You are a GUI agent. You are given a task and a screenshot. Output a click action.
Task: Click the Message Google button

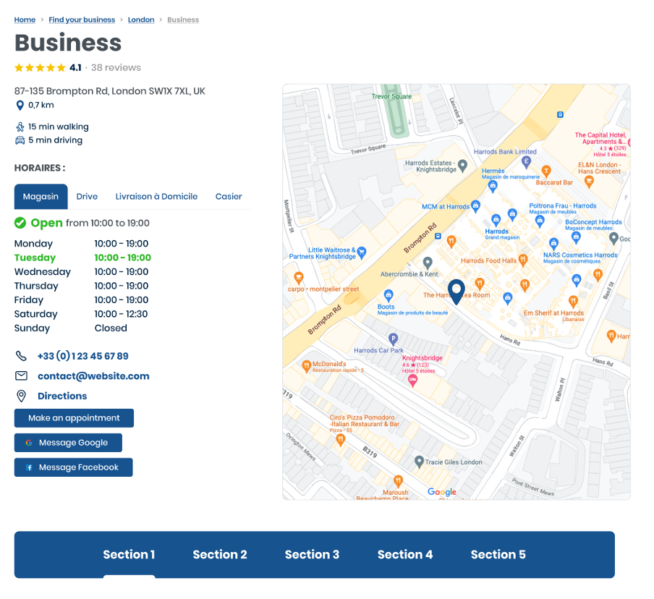pyautogui.click(x=69, y=443)
